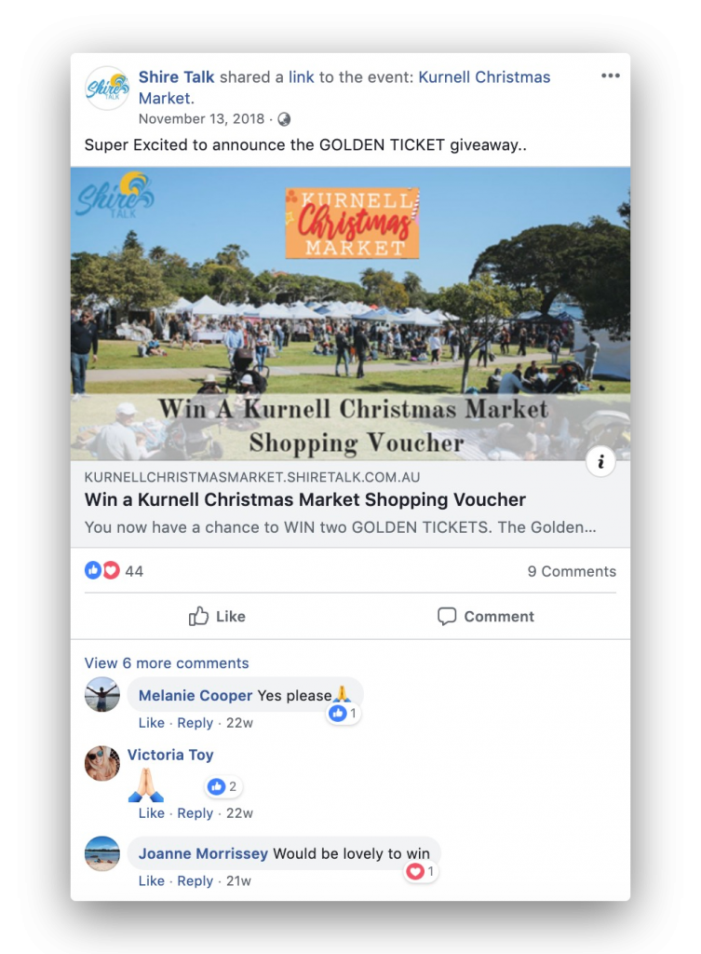Click Victoria Toy's profile picture
The height and width of the screenshot is (954, 701).
coord(102,763)
